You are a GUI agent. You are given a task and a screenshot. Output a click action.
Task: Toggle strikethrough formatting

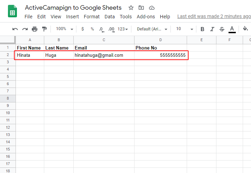(222, 29)
